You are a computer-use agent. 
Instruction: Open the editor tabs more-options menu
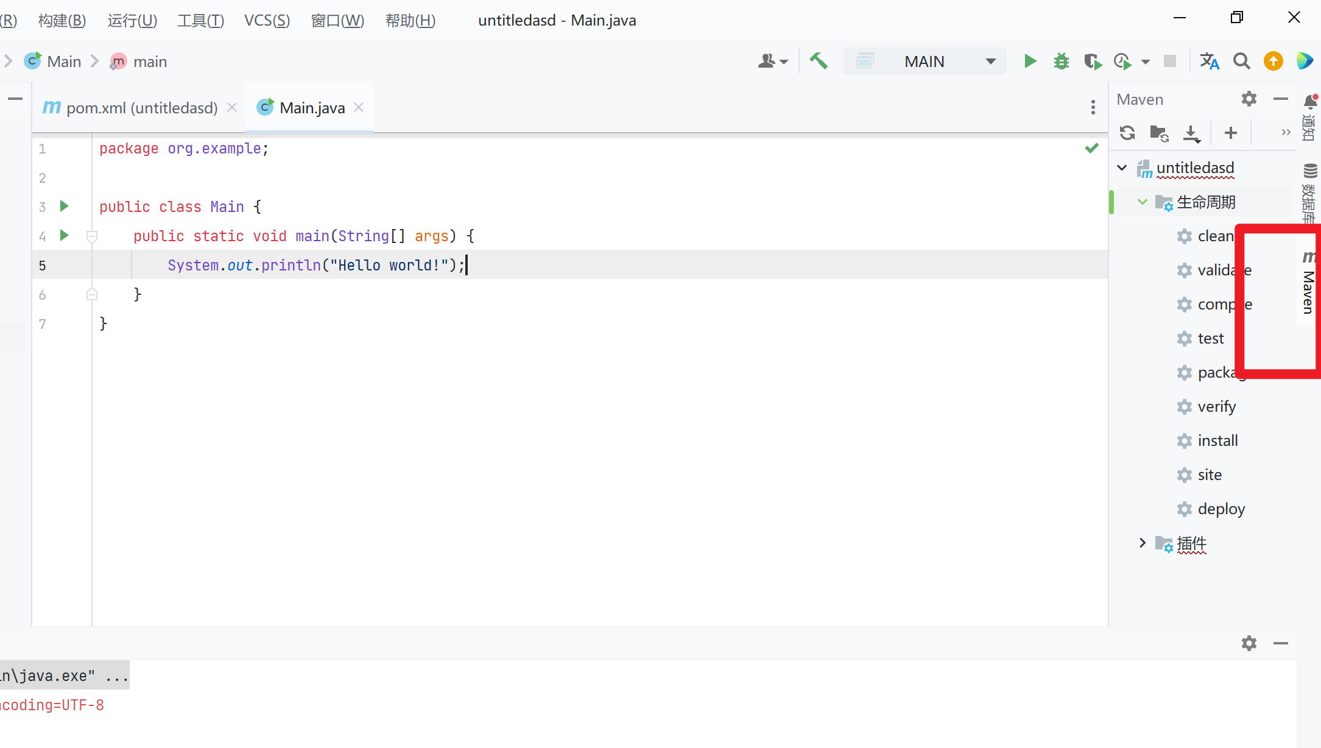pyautogui.click(x=1093, y=108)
